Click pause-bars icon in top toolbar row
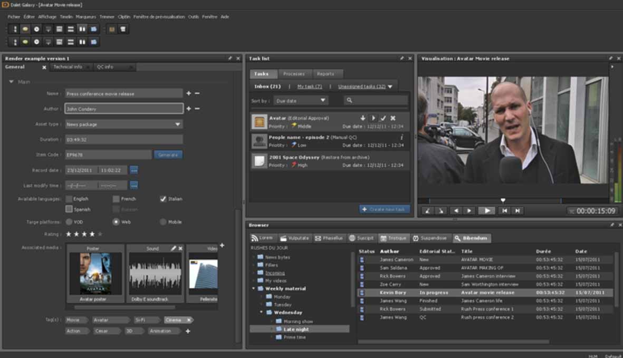This screenshot has width=623, height=358. tap(82, 29)
